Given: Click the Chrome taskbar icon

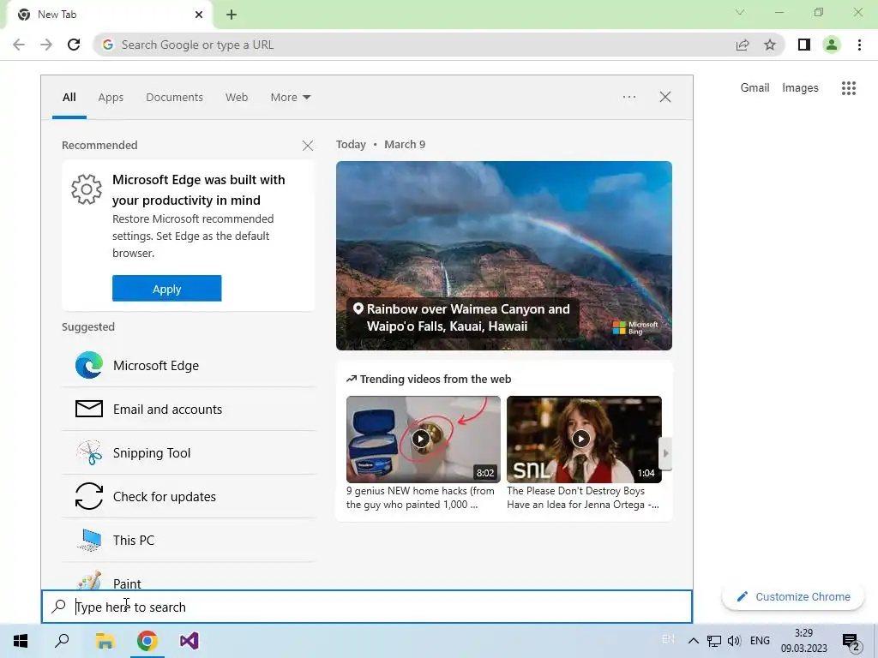Looking at the screenshot, I should coord(147,641).
